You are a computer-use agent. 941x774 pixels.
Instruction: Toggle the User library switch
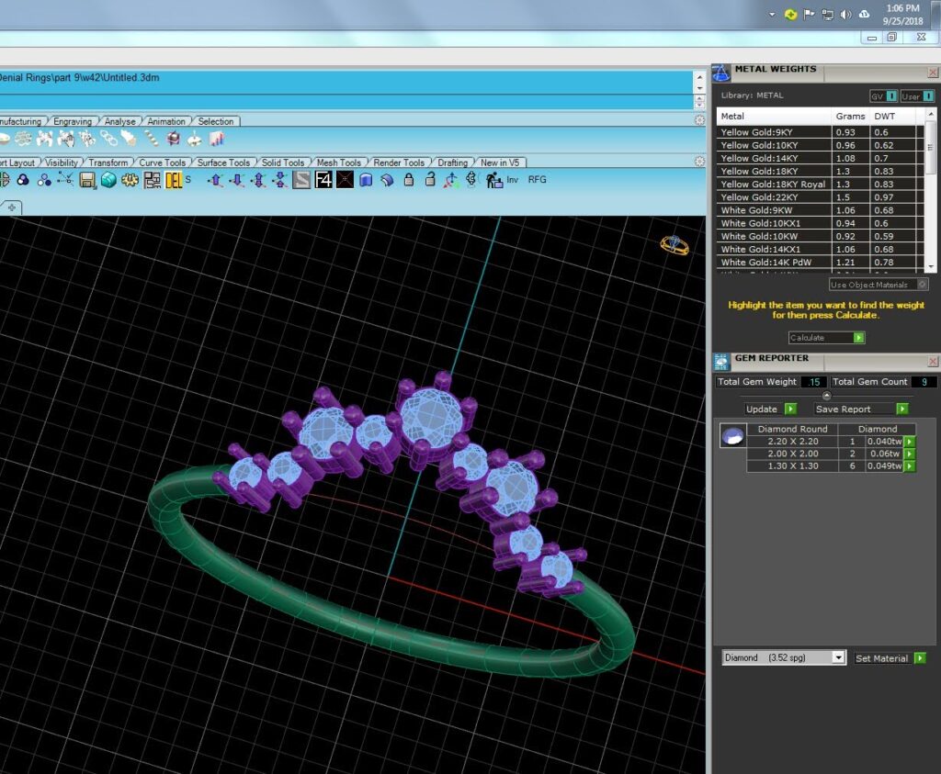point(917,95)
